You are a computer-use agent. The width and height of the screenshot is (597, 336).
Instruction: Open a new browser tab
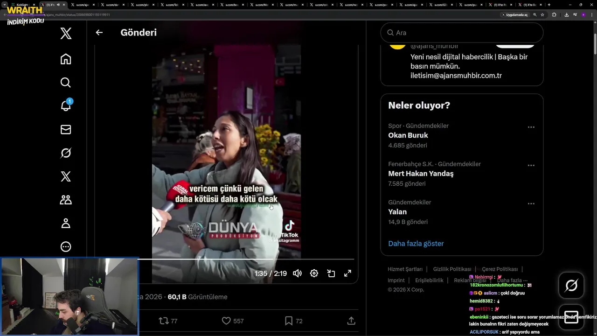tap(549, 5)
